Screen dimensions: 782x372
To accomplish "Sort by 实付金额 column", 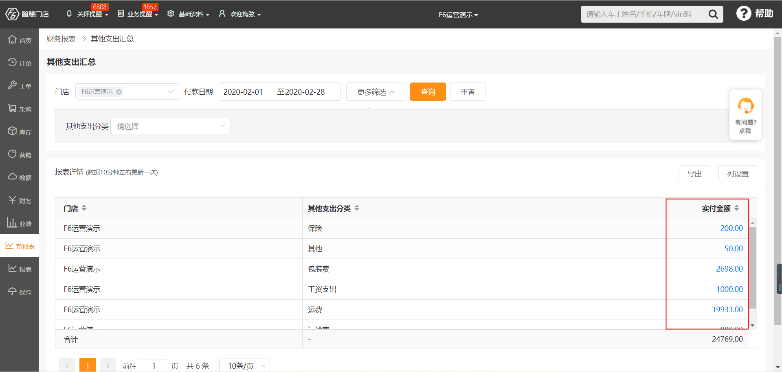I will tap(737, 208).
